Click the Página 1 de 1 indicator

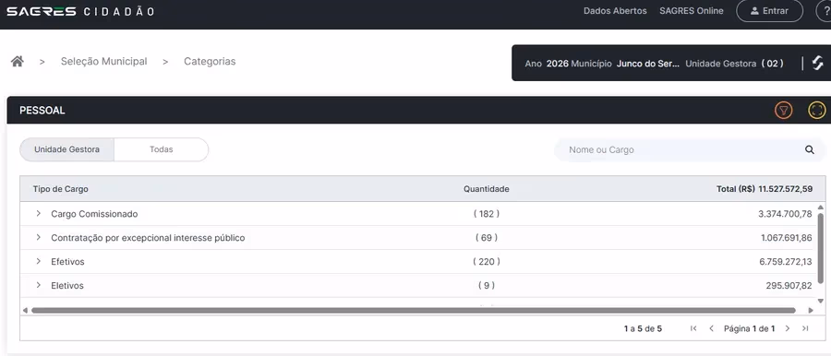coord(750,328)
